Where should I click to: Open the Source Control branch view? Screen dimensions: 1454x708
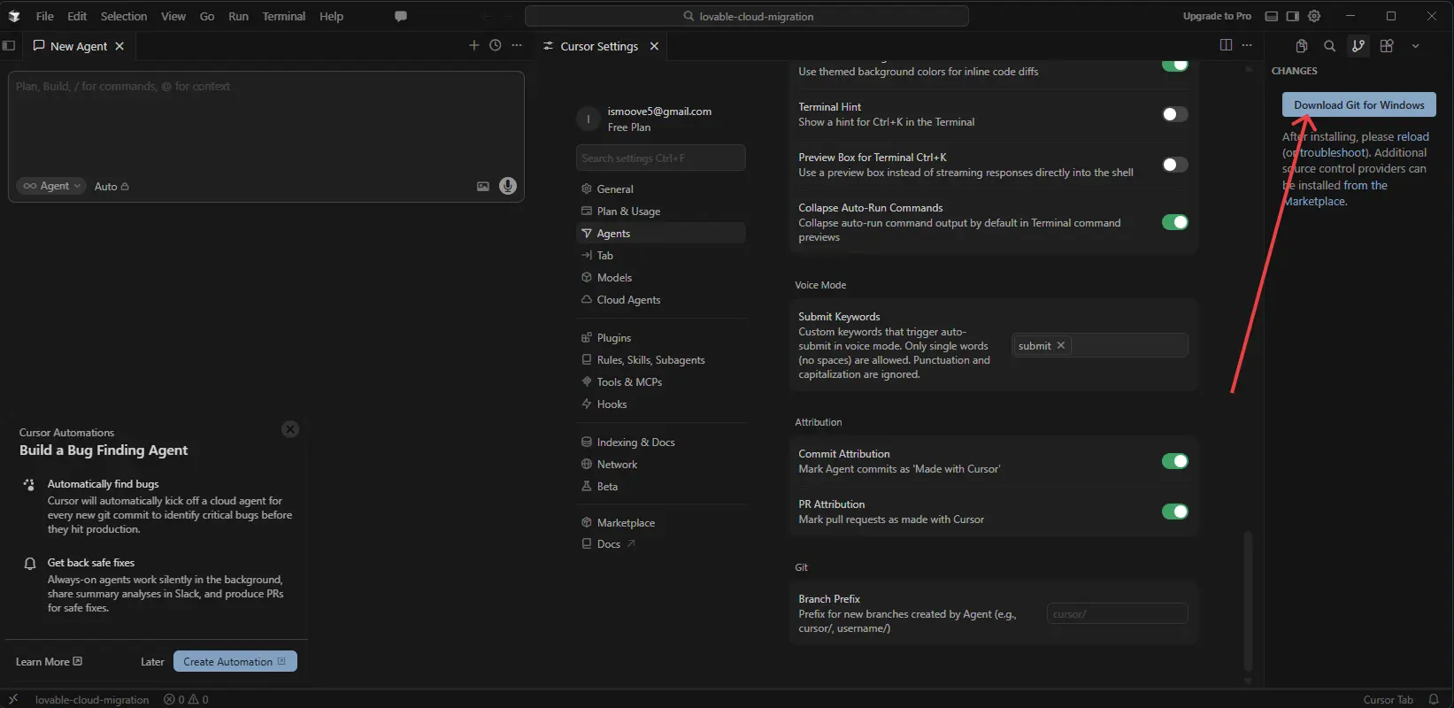tap(1358, 46)
